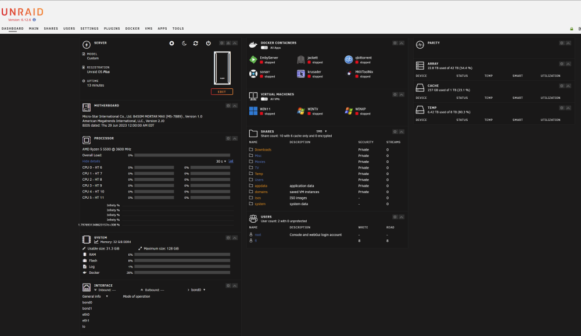Show the CPU load chart icon
581x336 pixels.
click(231, 162)
